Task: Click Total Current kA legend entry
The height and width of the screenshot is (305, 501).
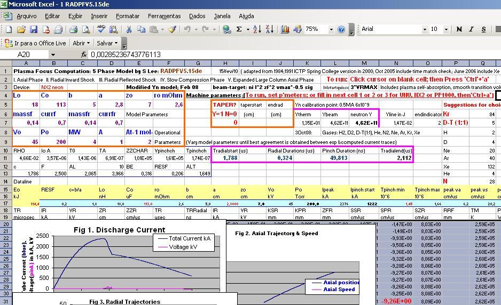Action: click(x=184, y=238)
